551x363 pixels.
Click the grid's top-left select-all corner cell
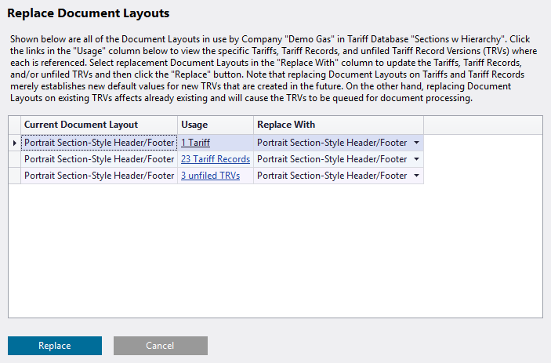point(14,125)
